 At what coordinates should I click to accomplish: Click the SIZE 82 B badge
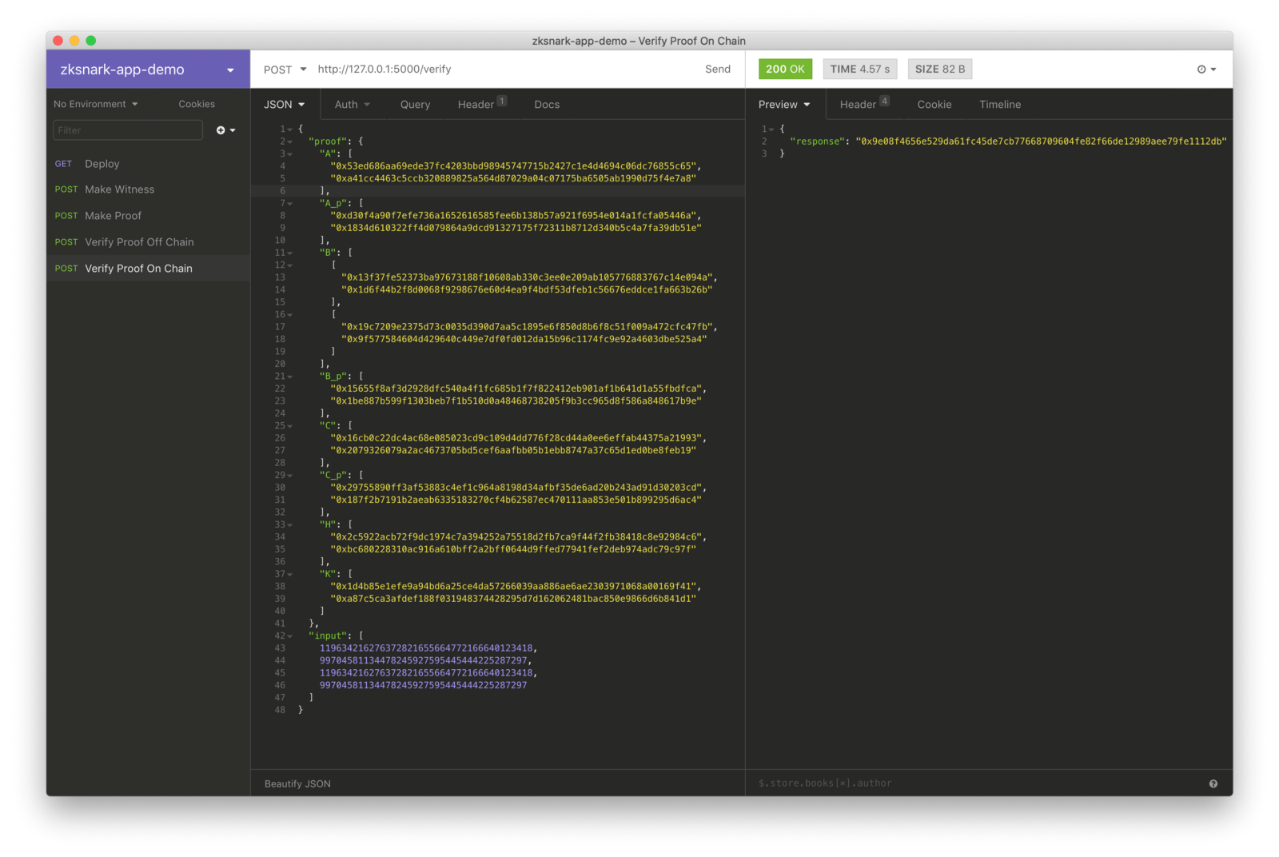pos(939,70)
